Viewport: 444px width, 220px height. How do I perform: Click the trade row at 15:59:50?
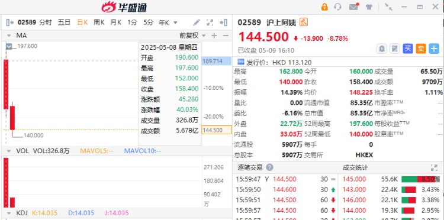286,190
